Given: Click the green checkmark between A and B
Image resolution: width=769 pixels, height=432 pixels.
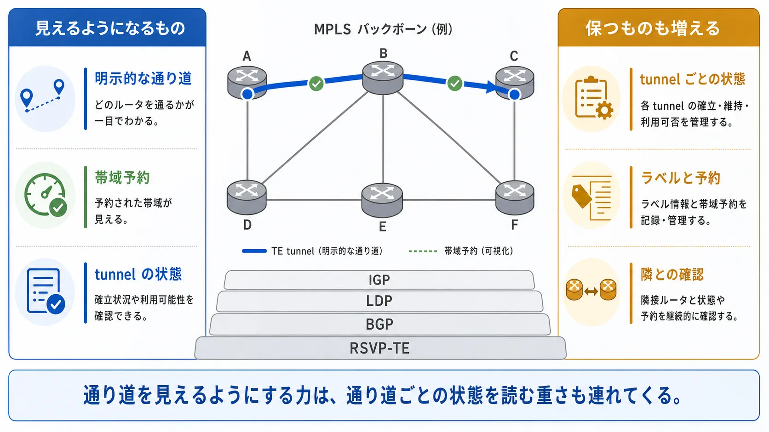Looking at the screenshot, I should pos(316,84).
